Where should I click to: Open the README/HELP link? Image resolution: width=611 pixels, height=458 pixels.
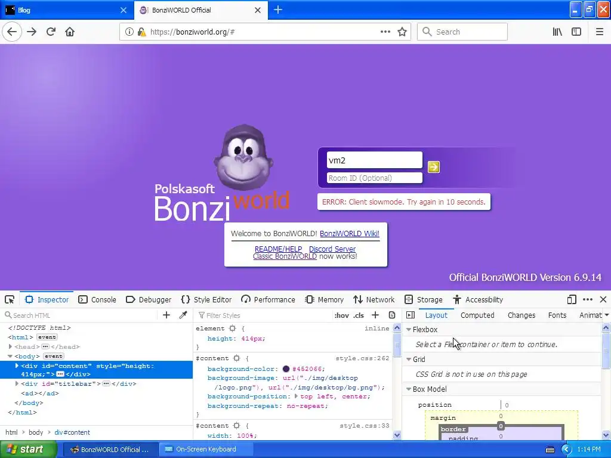pos(278,249)
